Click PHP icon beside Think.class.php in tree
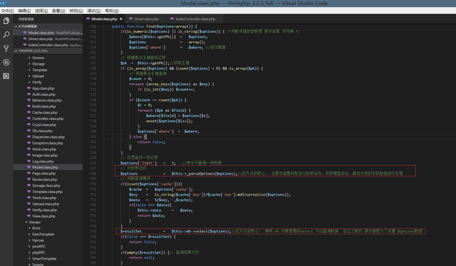Viewport: 456px width, 266px height. click(x=29, y=198)
